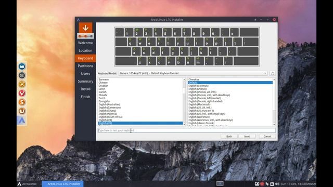The height and width of the screenshot is (187, 333).
Task: Open the Keyboard Model dropdown
Action: coord(193,73)
